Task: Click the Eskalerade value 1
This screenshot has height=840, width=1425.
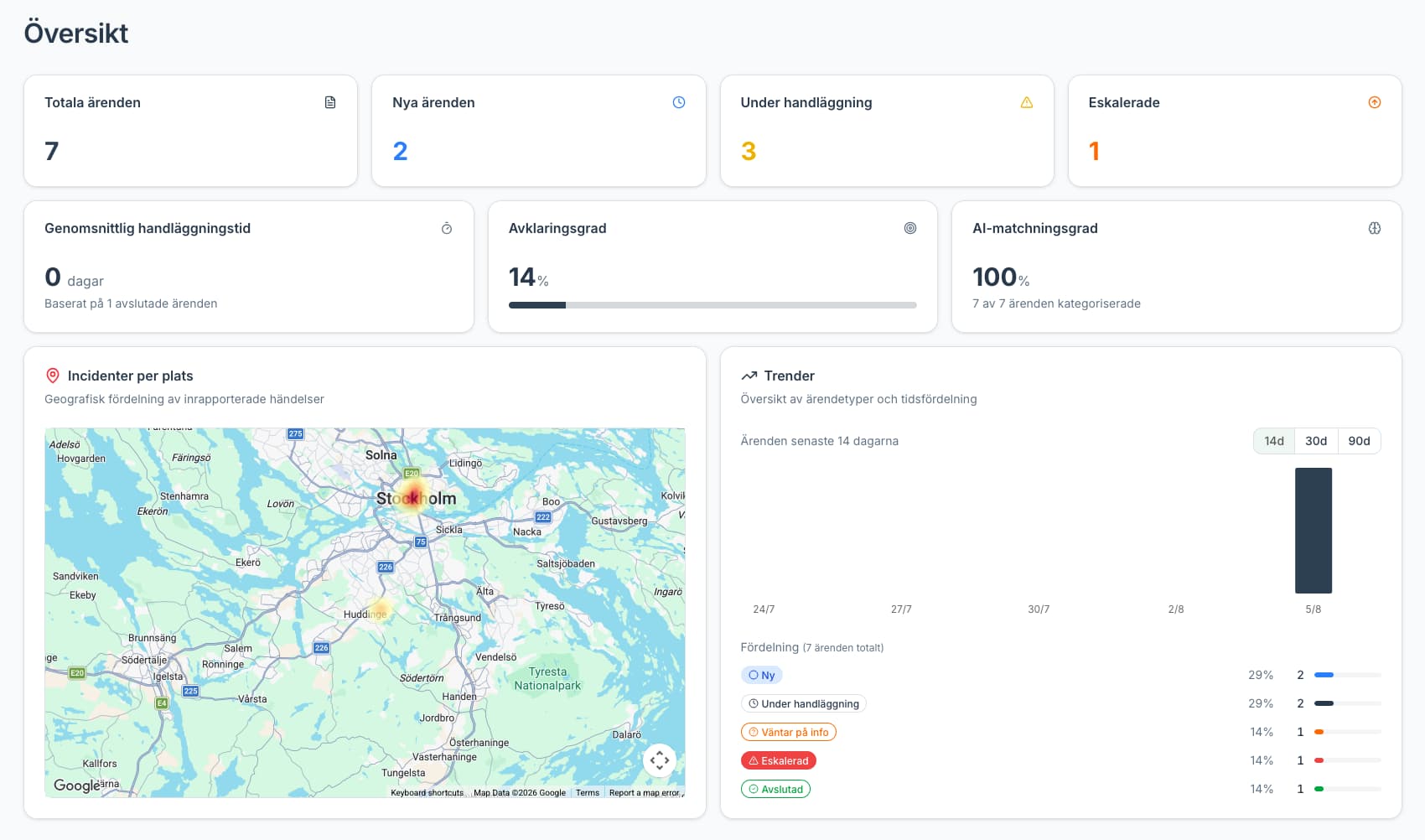Action: coord(1094,151)
